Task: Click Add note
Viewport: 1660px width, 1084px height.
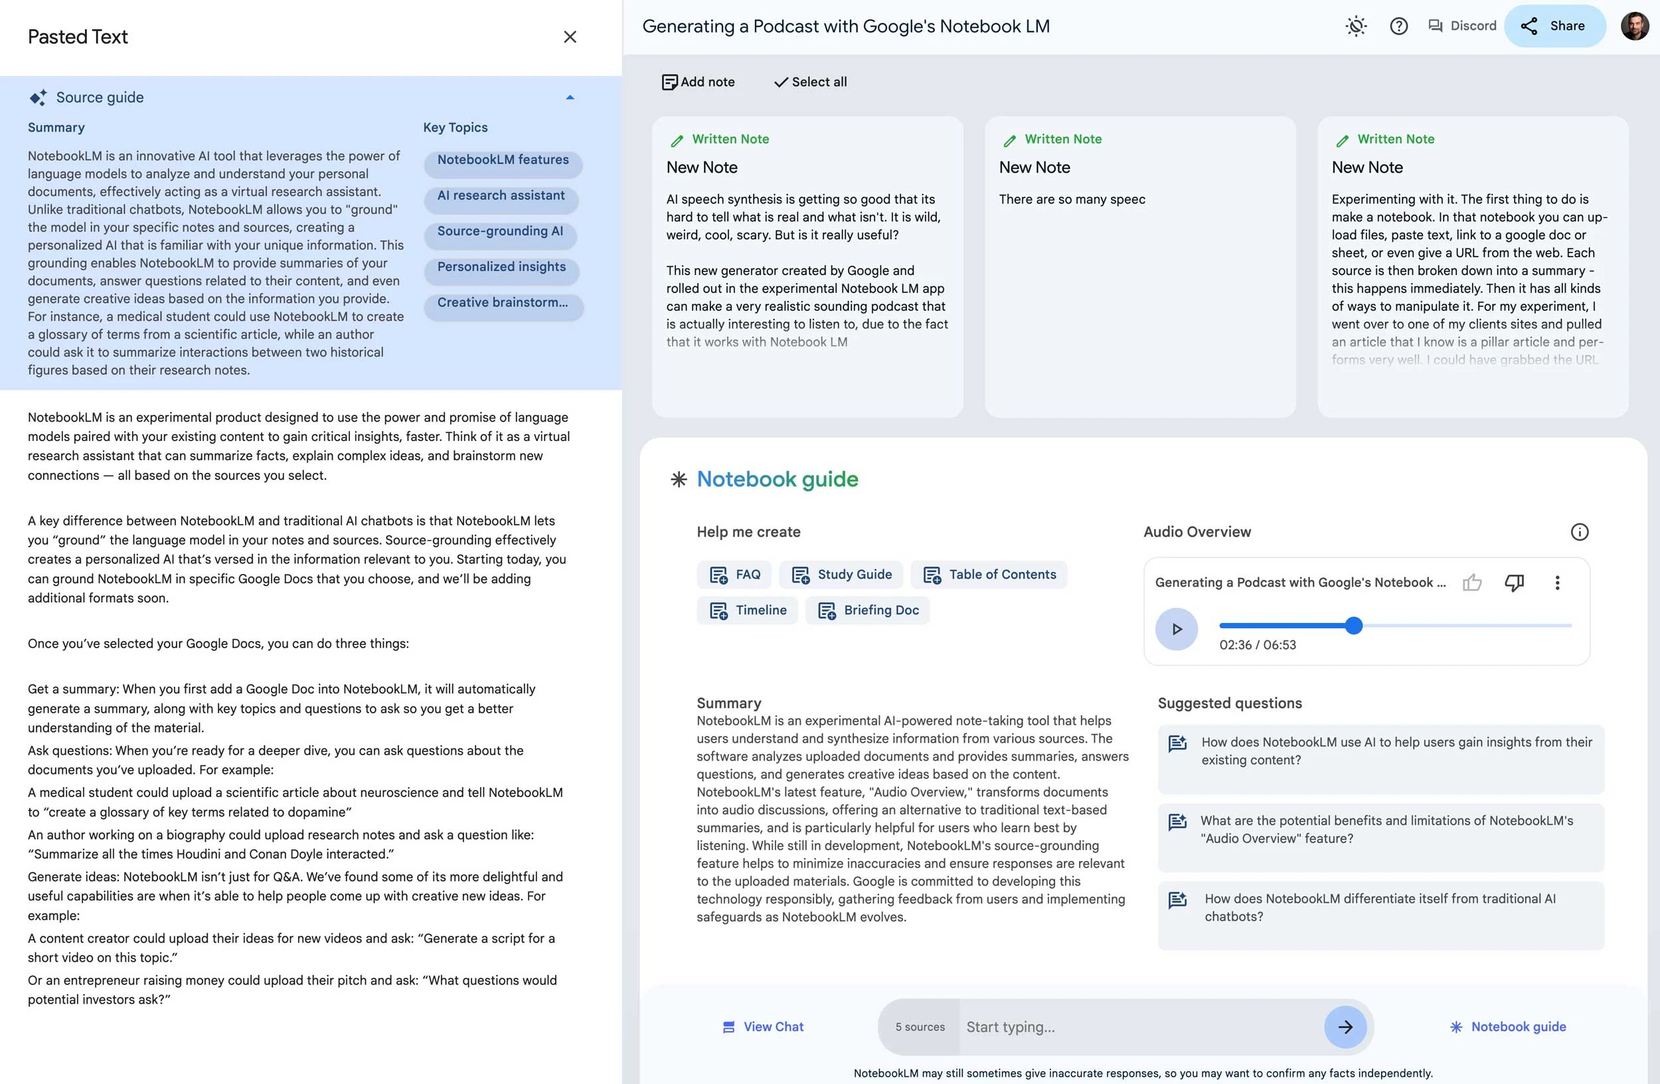Action: 698,82
